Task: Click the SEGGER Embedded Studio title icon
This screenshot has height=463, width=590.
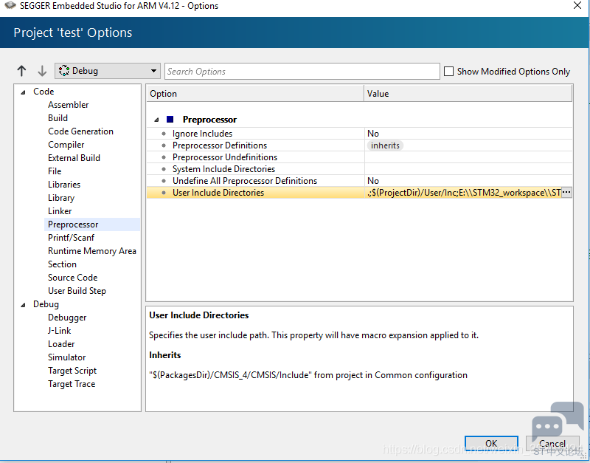Action: pyautogui.click(x=10, y=5)
